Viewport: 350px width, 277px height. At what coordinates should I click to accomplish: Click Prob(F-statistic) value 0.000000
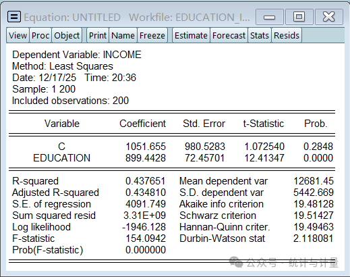tap(146, 250)
